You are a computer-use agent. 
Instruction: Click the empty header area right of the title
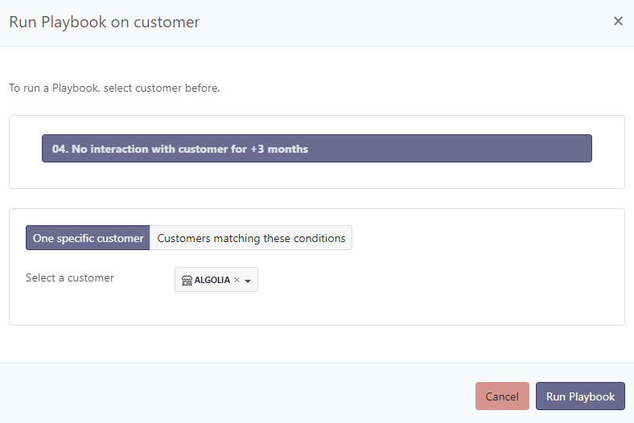(x=402, y=23)
